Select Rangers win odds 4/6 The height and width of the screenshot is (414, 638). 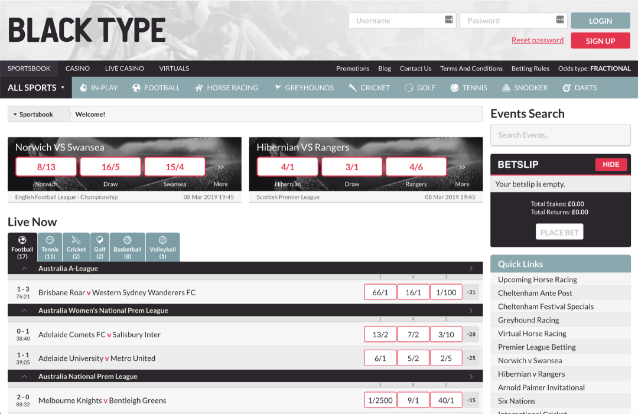point(416,167)
